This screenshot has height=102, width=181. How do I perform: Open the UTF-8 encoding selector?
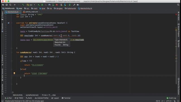(169, 101)
